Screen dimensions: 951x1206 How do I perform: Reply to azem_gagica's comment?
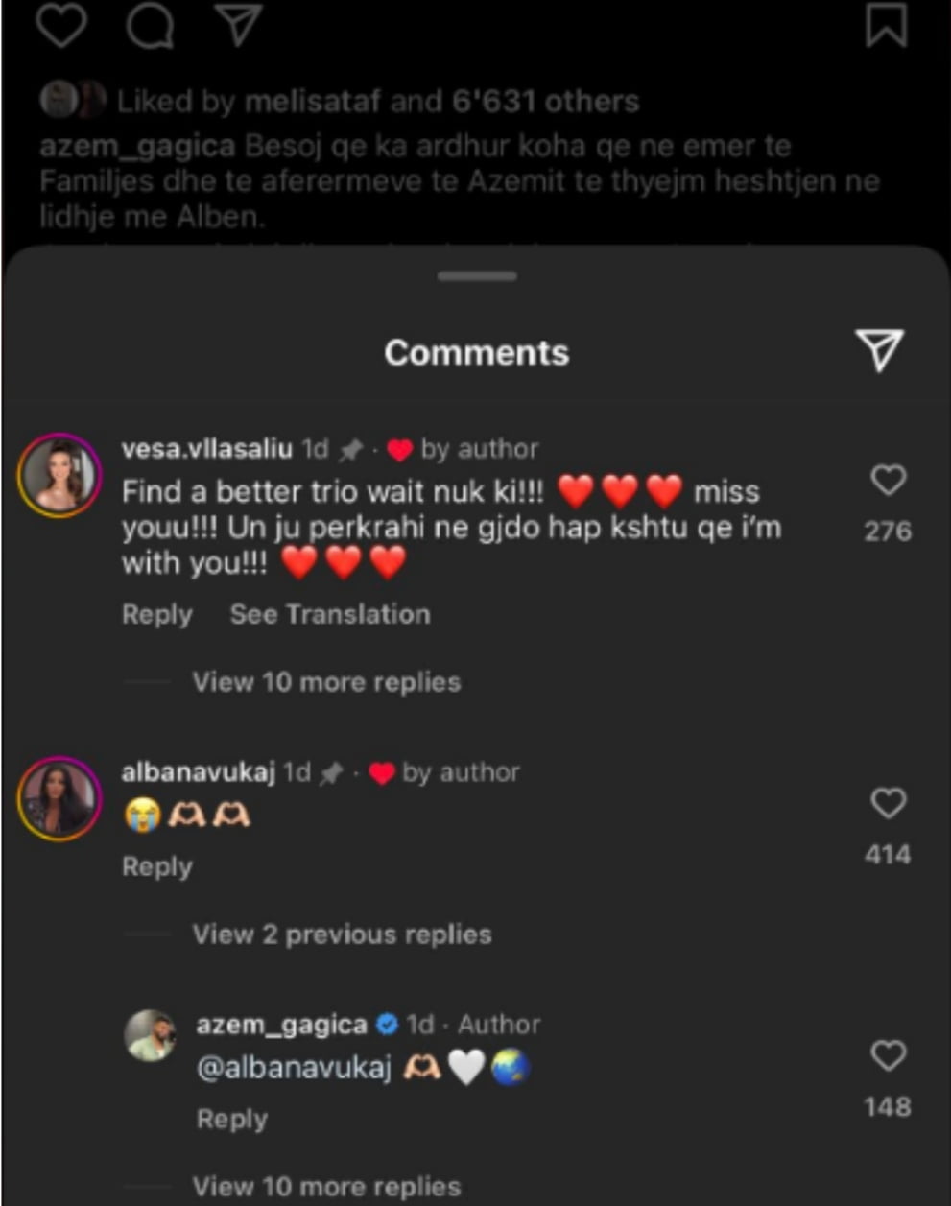[232, 1120]
